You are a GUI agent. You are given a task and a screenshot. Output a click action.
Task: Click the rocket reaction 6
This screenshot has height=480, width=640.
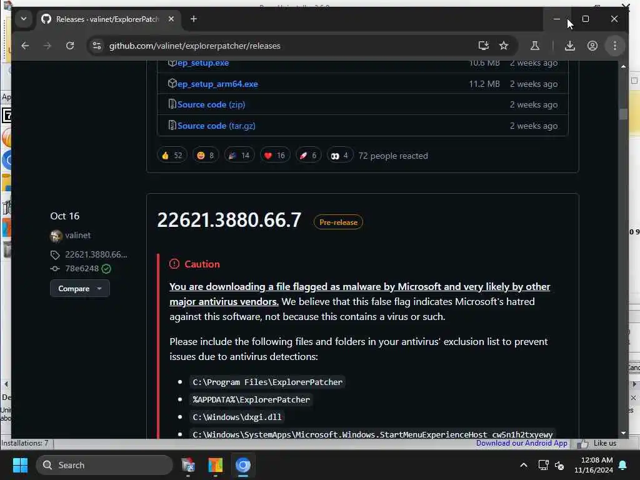click(308, 156)
